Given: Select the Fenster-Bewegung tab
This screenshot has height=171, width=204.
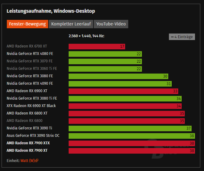Looking at the screenshot, I should 27,24.
